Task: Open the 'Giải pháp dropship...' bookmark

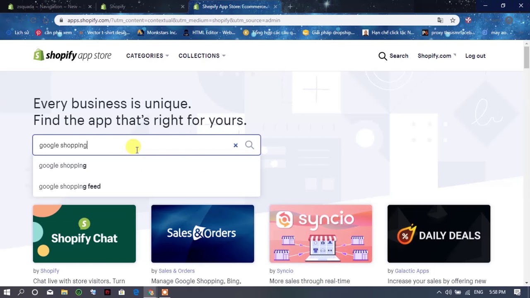Action: point(329,32)
